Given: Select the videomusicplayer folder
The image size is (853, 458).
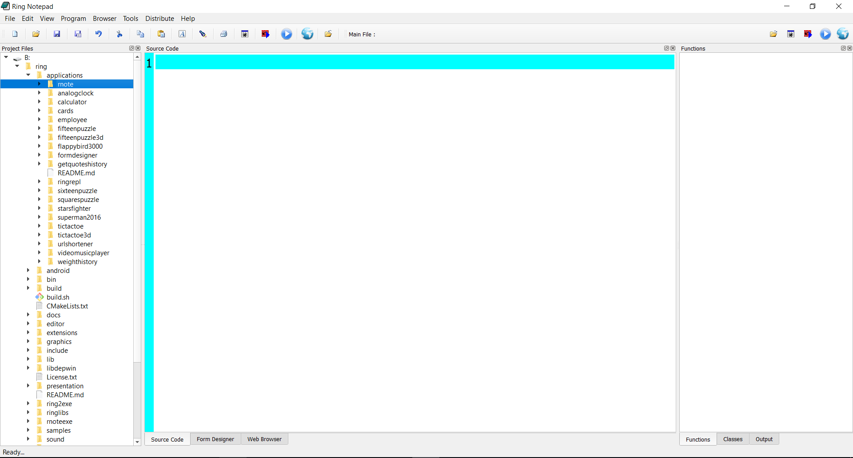Looking at the screenshot, I should [x=83, y=253].
